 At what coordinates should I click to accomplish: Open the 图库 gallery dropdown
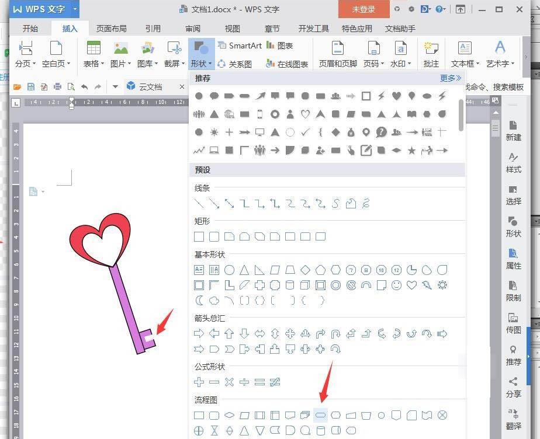pos(147,54)
